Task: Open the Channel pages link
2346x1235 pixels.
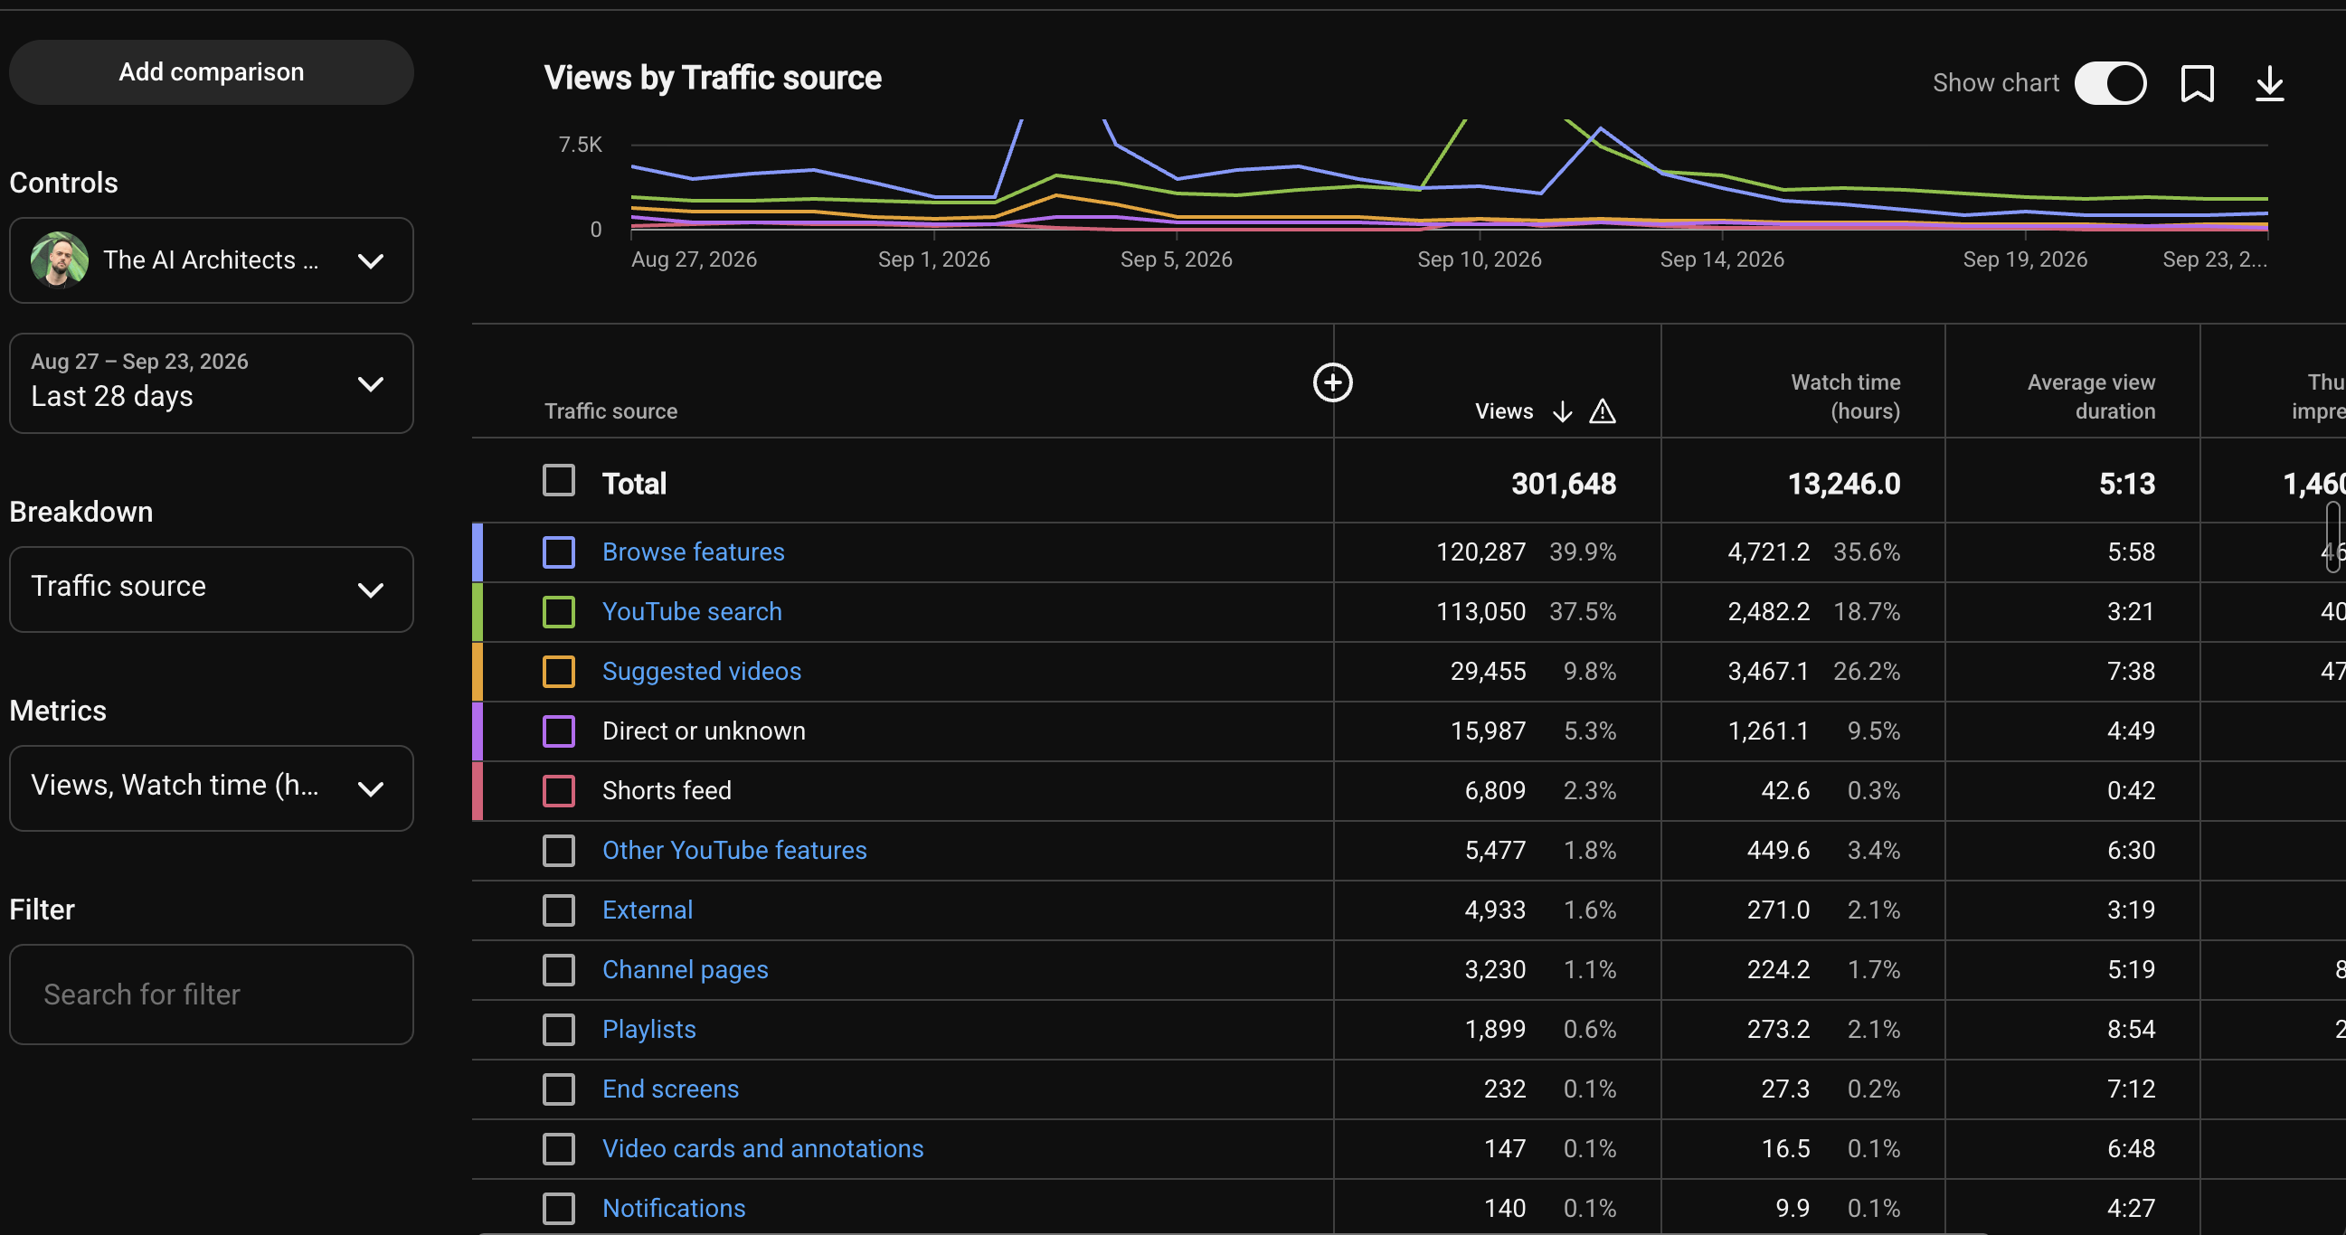Action: click(x=685, y=969)
